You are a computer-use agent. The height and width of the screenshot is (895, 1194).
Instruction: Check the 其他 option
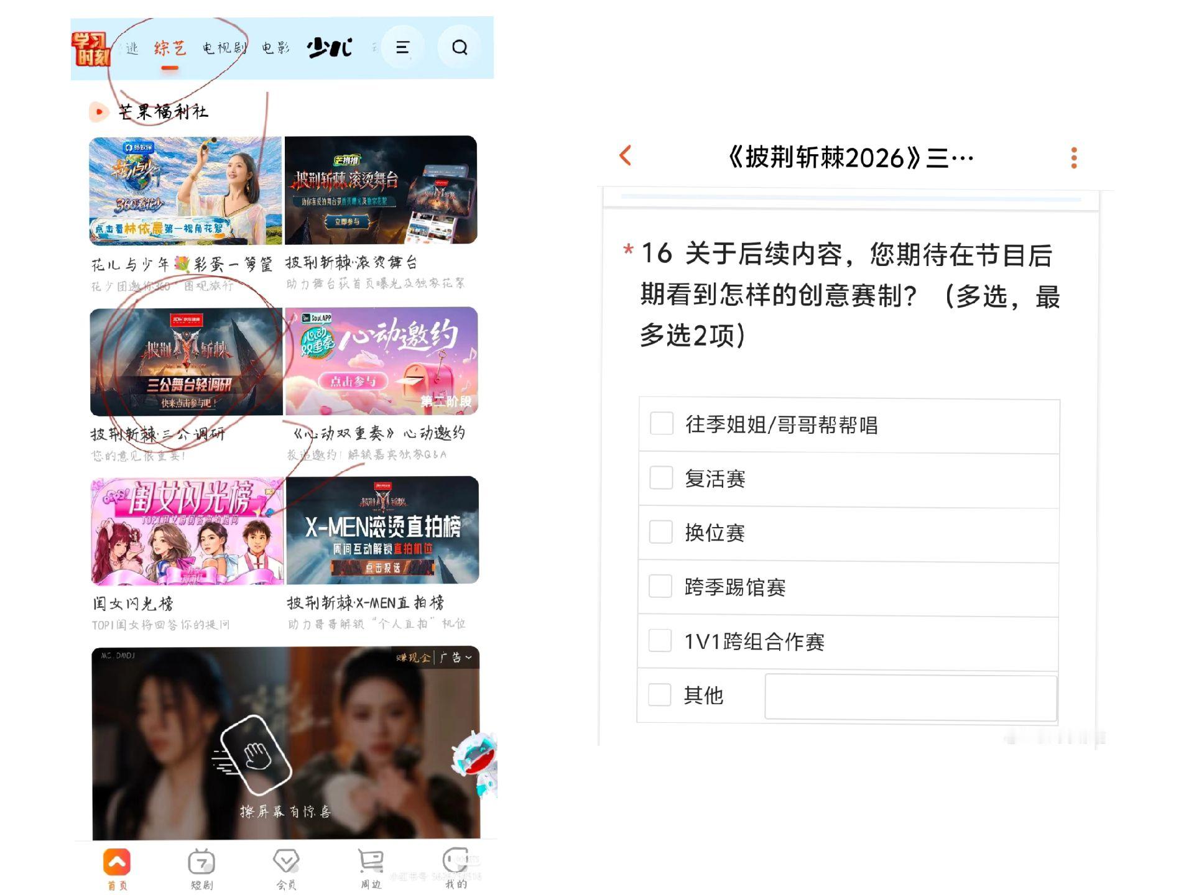[x=660, y=694]
